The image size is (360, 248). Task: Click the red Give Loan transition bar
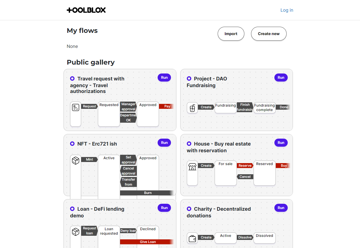pos(147,242)
